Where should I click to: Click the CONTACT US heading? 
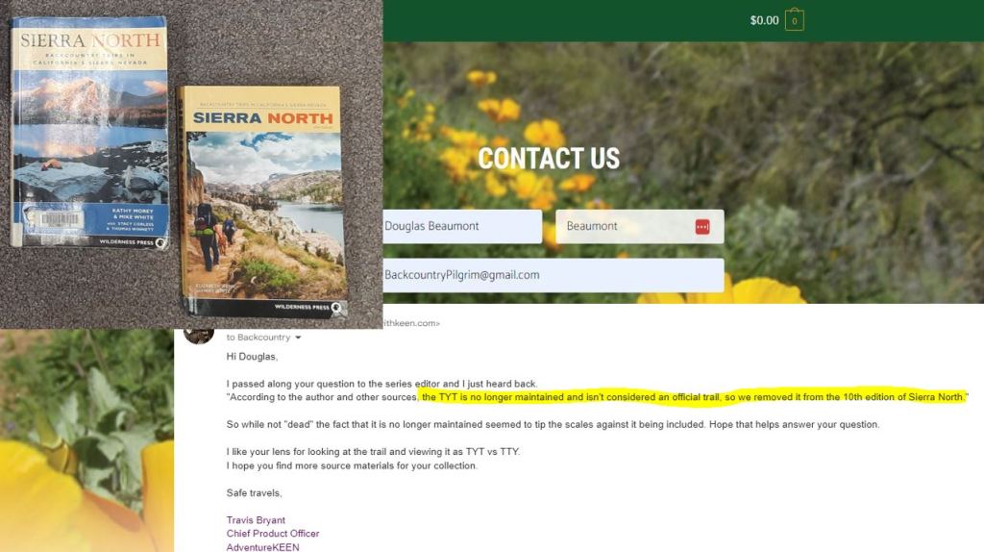click(x=549, y=159)
